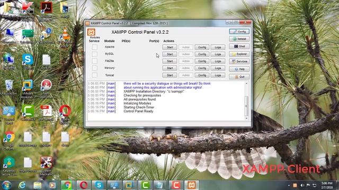The image size is (339, 190).
Task: Open the Nero StartSmart desktop shortcut
Action: [46, 89]
